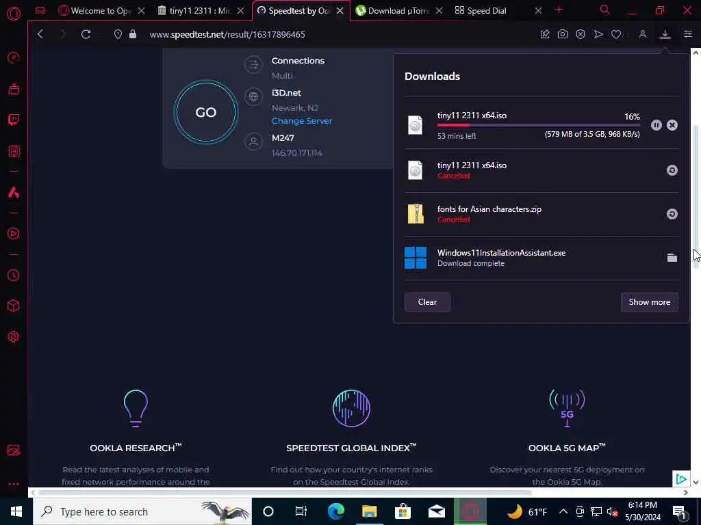This screenshot has width=701, height=525.
Task: Open the ad blocker shield icon
Action: click(581, 34)
